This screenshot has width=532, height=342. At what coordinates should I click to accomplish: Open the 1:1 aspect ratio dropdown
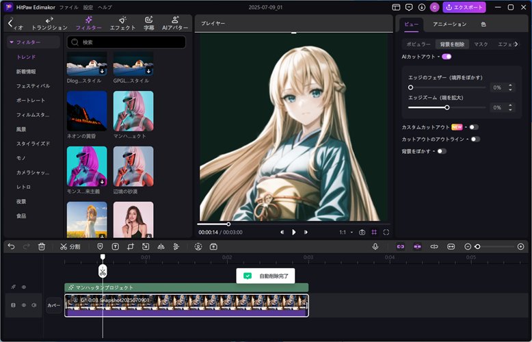pos(346,233)
